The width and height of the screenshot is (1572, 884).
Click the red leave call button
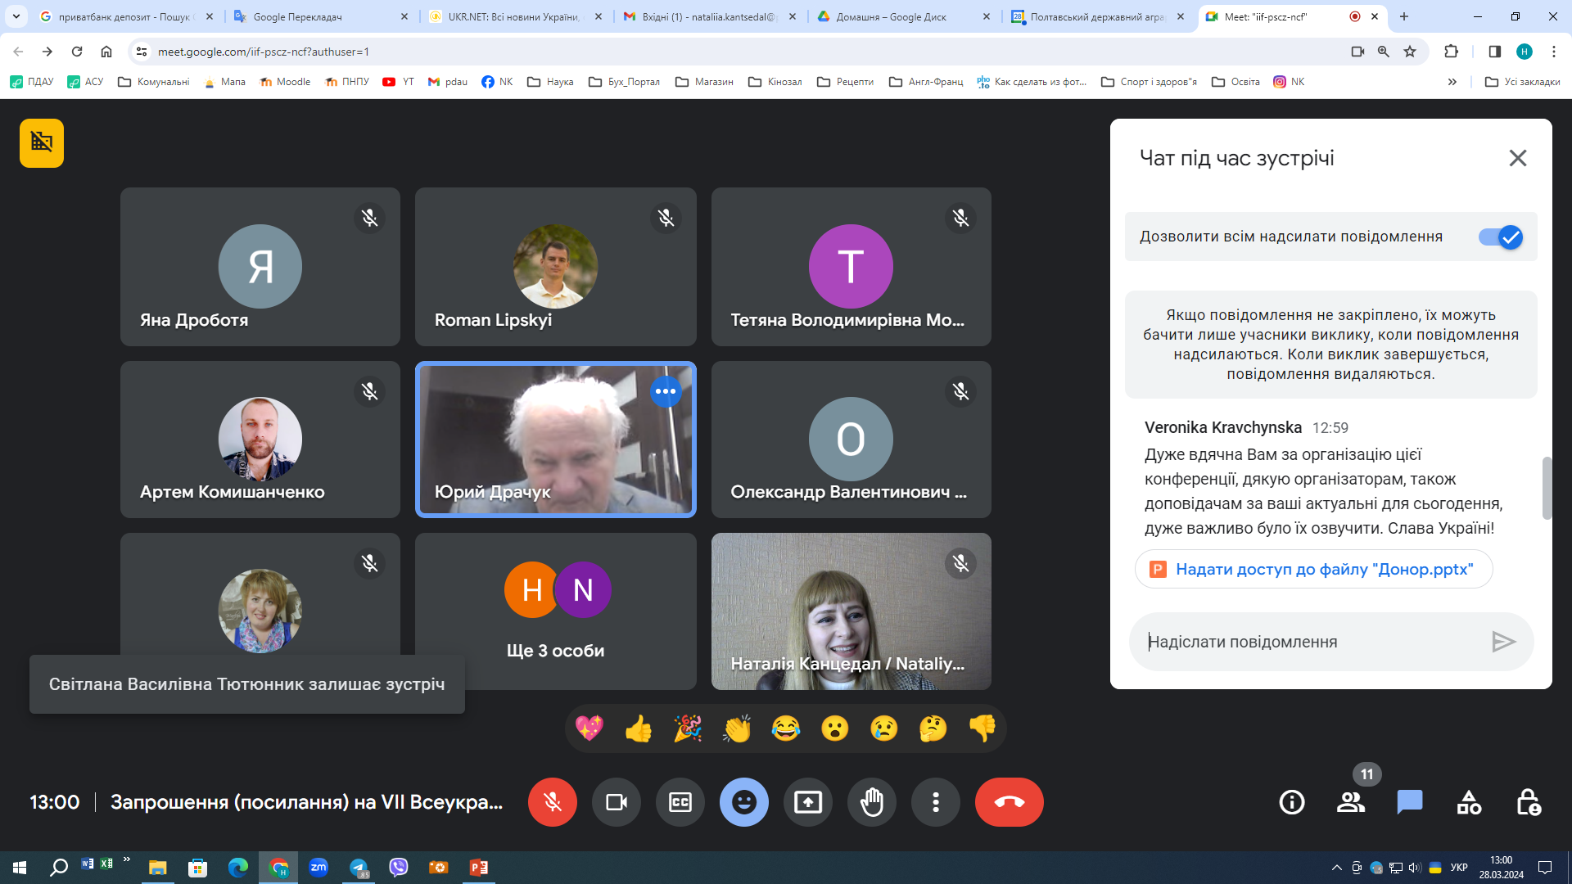(1010, 802)
